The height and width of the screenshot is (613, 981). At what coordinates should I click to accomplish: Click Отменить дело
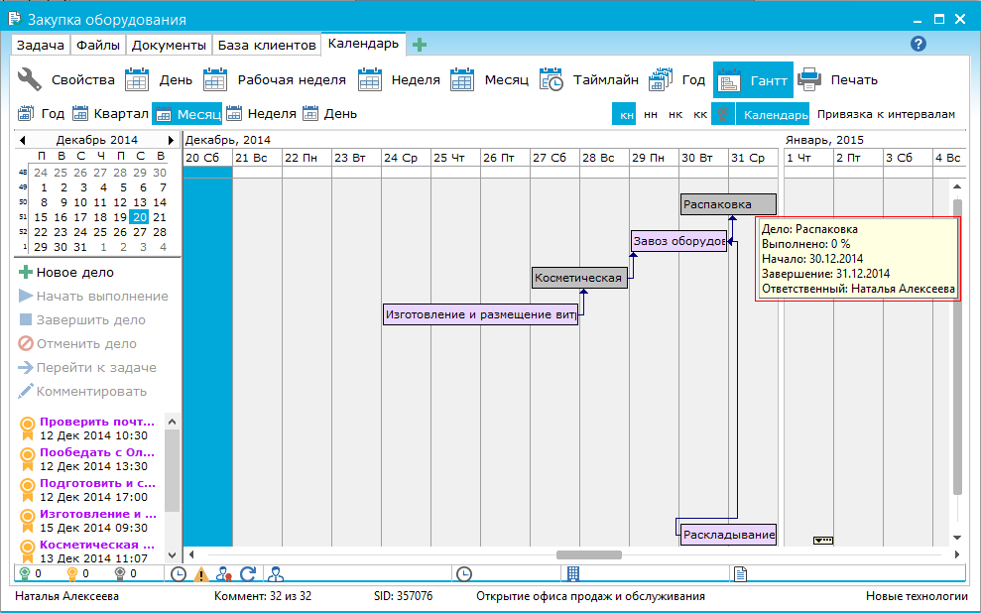coord(77,343)
